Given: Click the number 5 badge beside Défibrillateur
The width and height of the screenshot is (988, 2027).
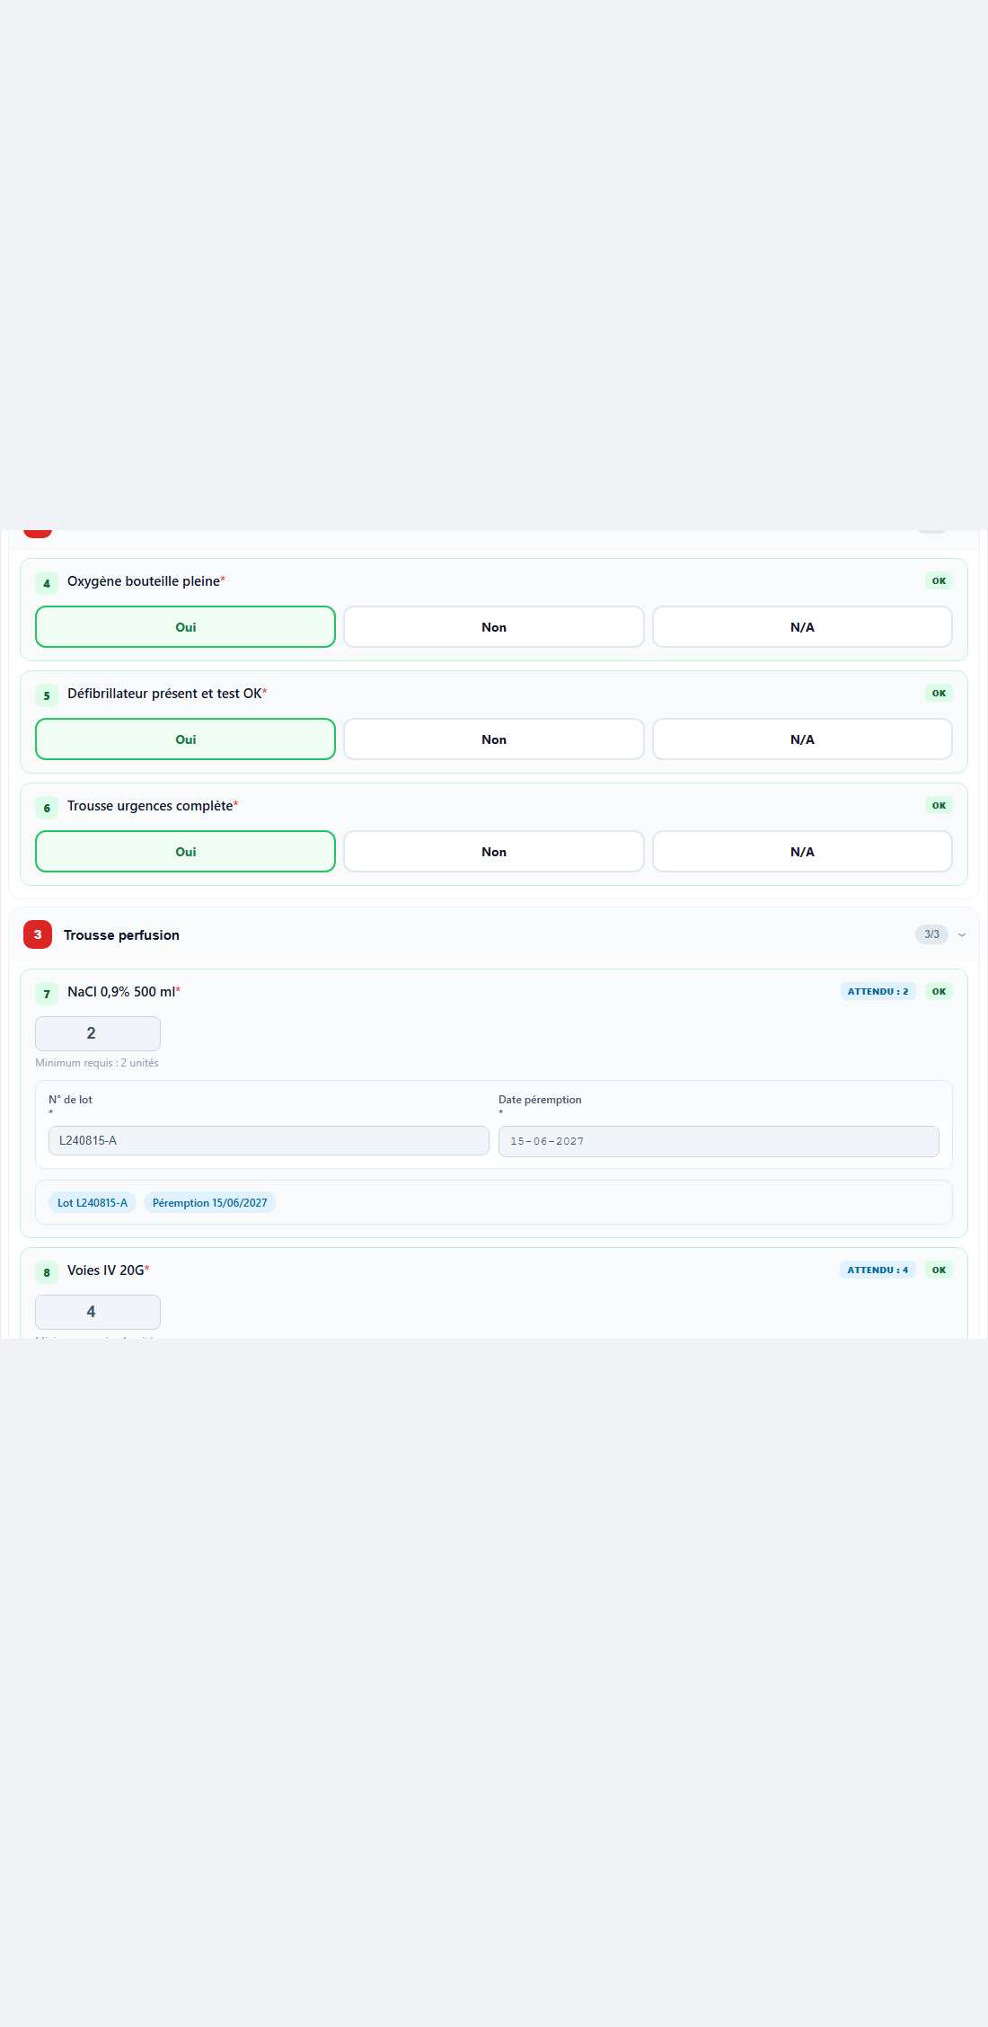Looking at the screenshot, I should pyautogui.click(x=47, y=695).
